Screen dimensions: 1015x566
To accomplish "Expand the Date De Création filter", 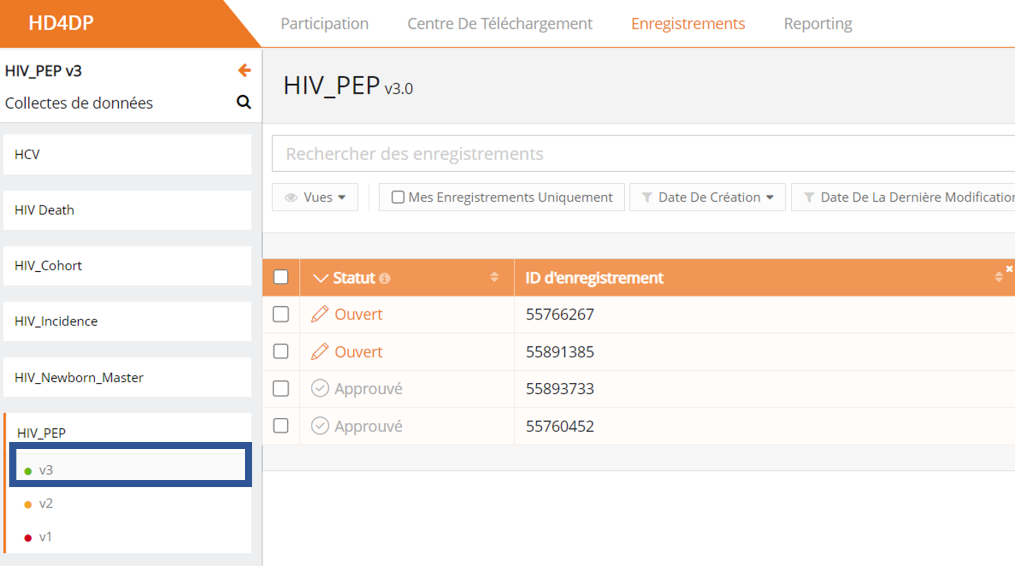I will tap(707, 197).
